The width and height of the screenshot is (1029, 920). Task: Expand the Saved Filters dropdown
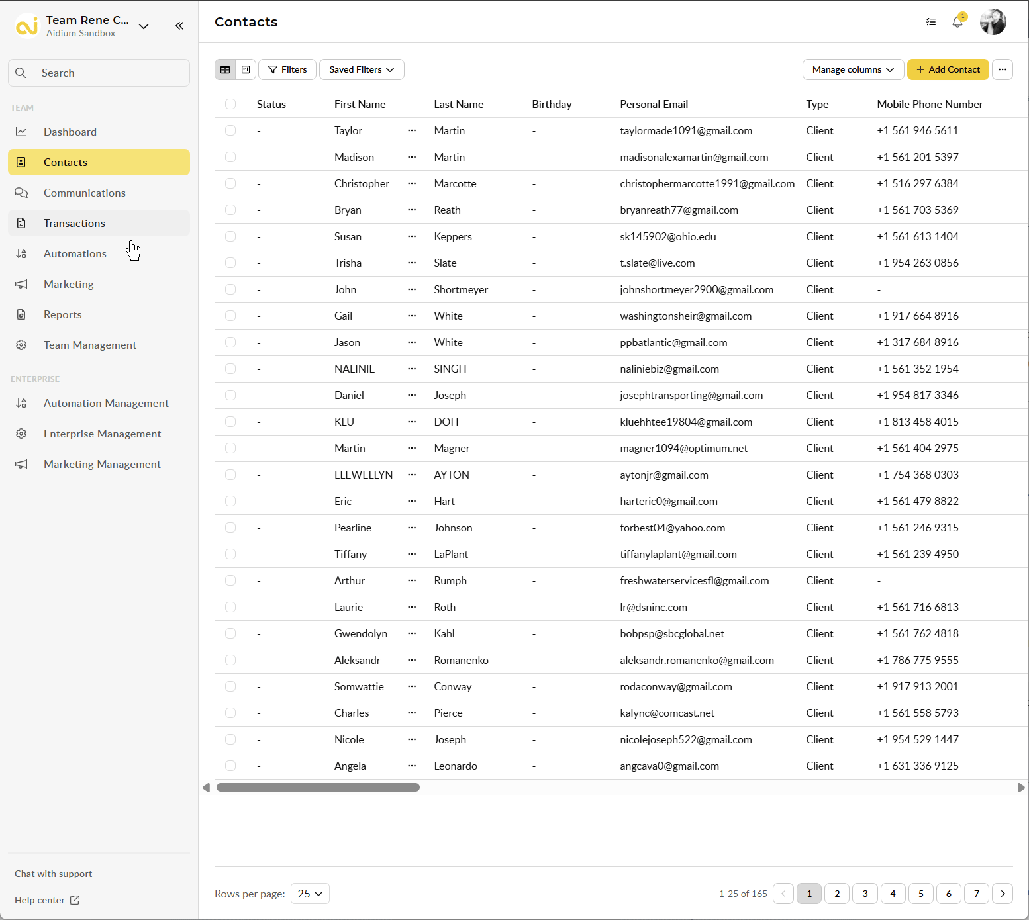tap(362, 69)
